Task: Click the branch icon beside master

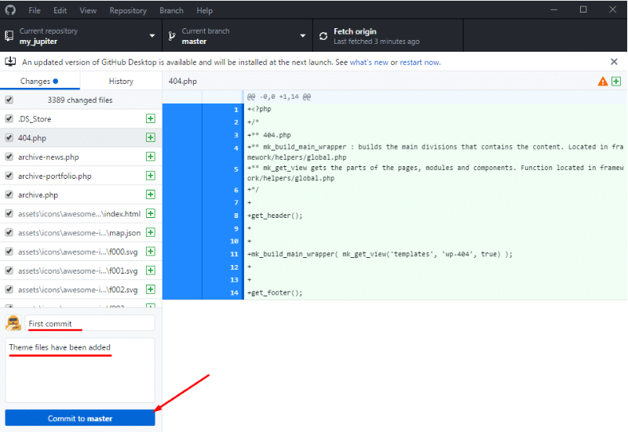Action: 172,36
